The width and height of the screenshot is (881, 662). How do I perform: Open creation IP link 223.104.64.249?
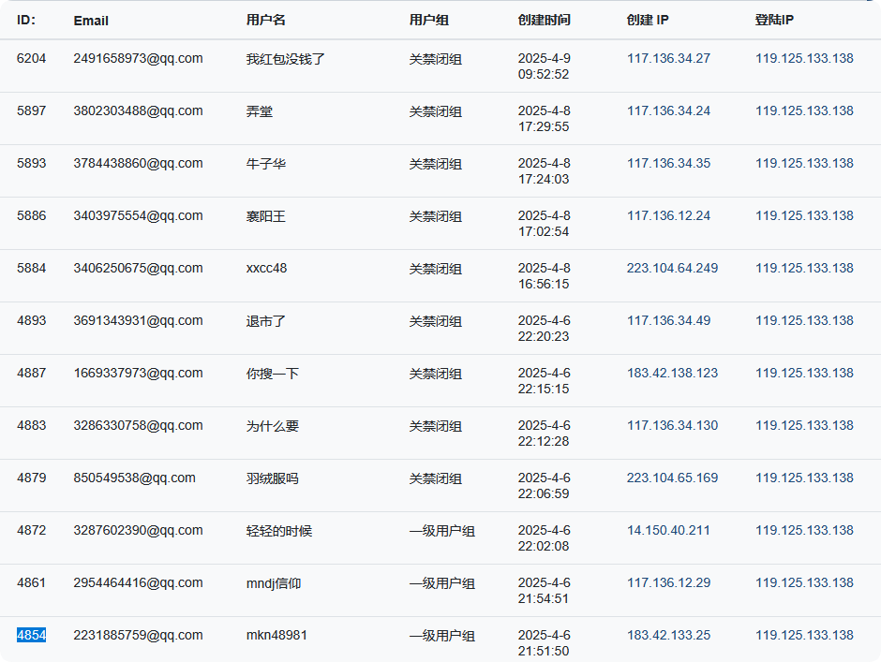coord(673,268)
